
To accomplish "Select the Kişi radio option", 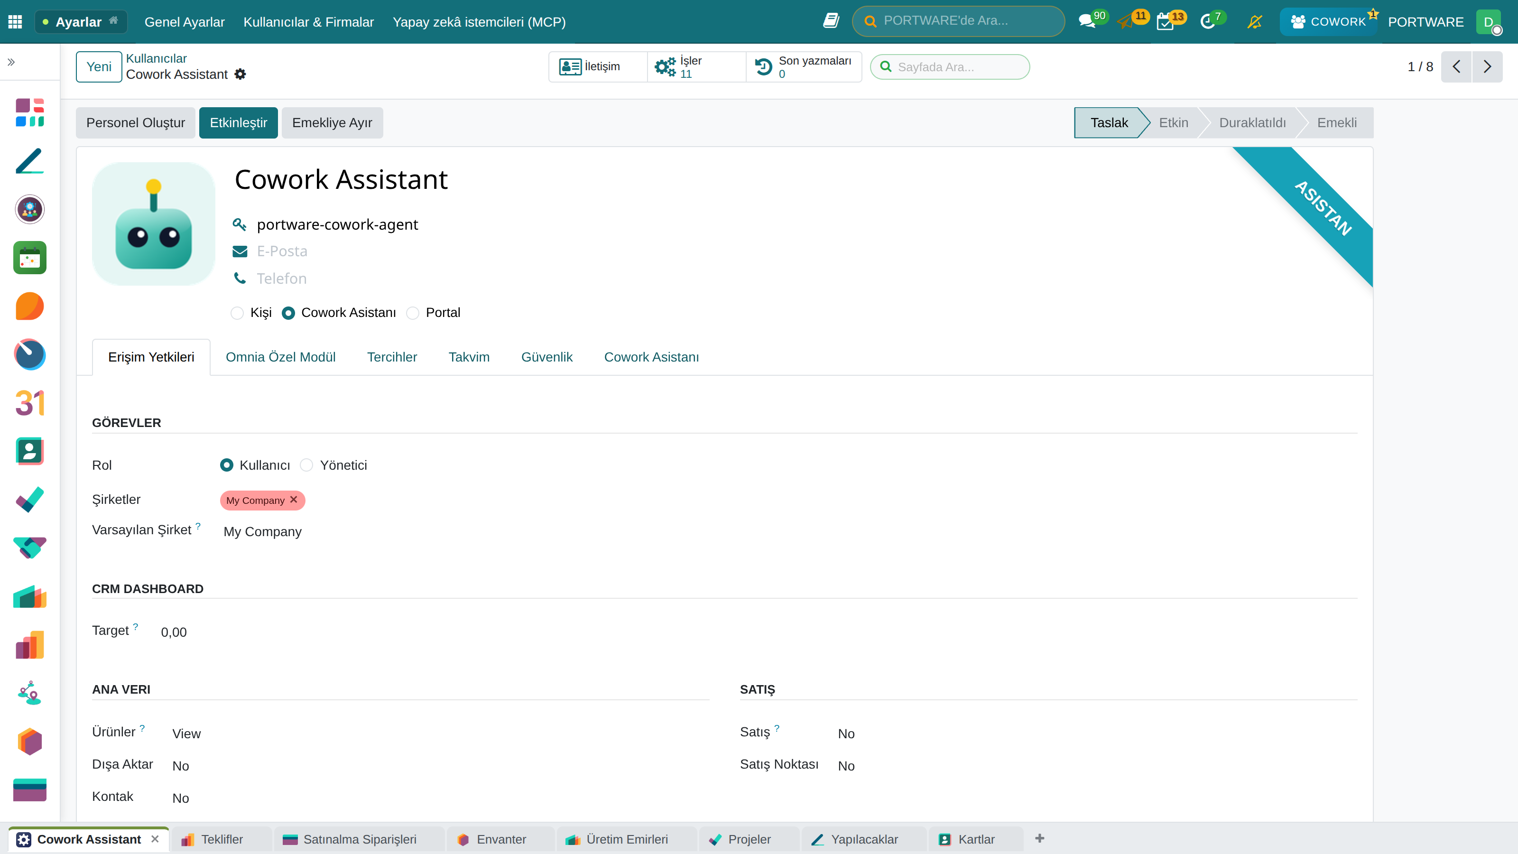I will click(x=237, y=313).
